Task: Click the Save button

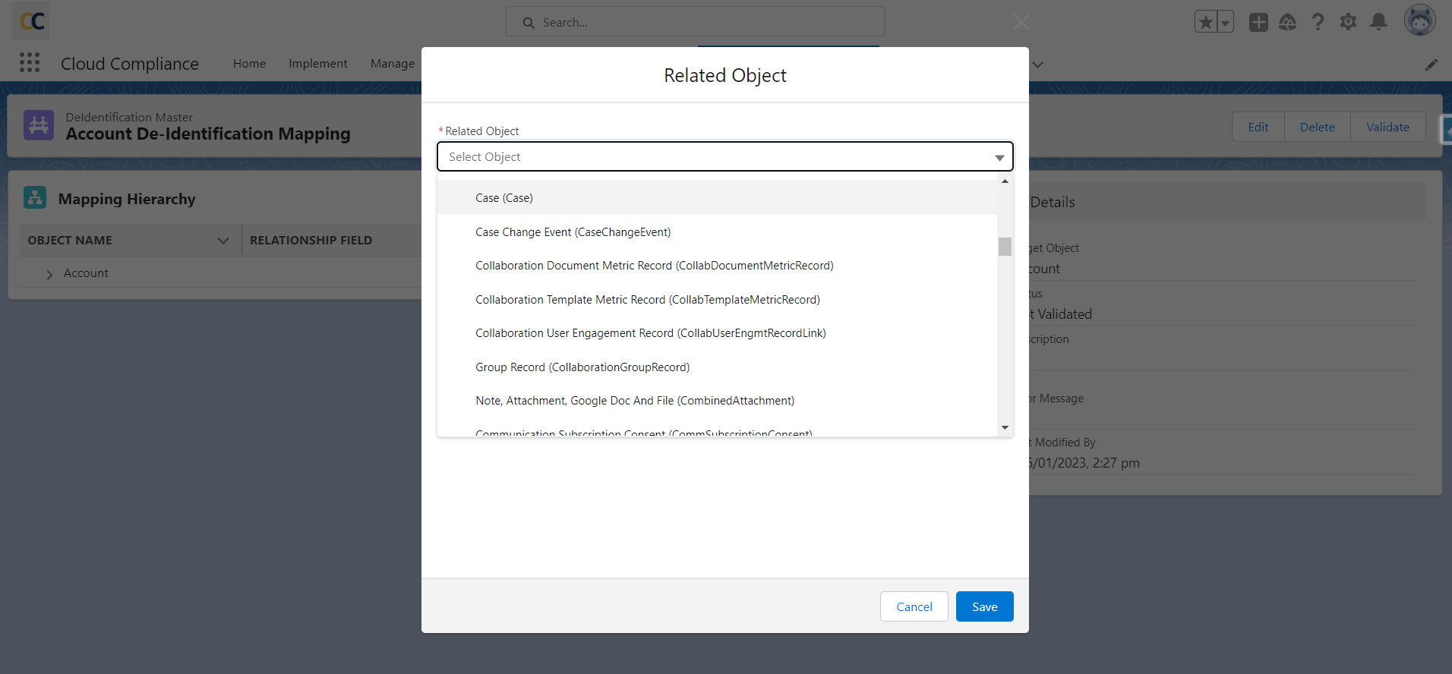Action: pyautogui.click(x=984, y=606)
